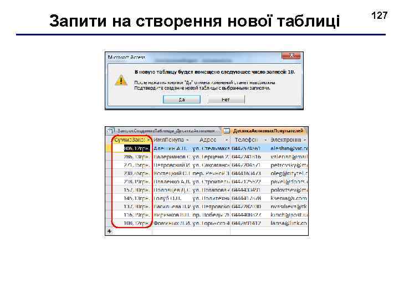Click the email cell starting 'oleg@citytel'
The height and width of the screenshot is (299, 399).
point(289,173)
